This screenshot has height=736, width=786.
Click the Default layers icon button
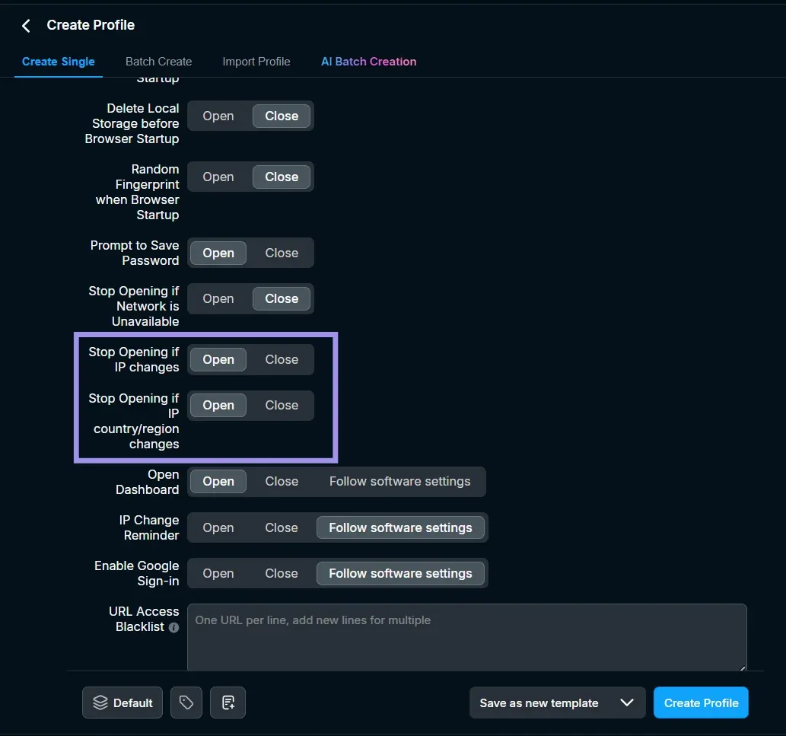123,703
